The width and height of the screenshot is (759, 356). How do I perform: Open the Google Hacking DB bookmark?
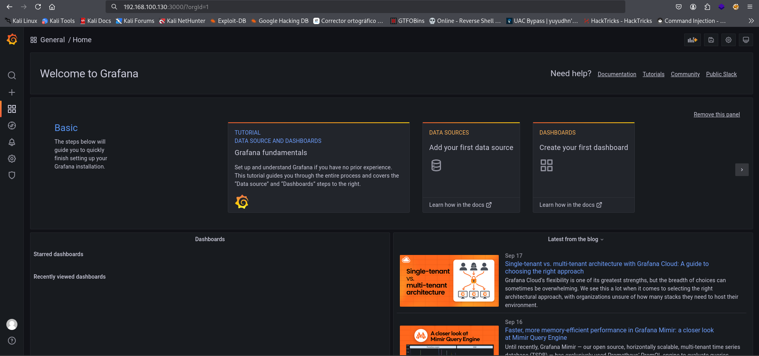pos(280,21)
